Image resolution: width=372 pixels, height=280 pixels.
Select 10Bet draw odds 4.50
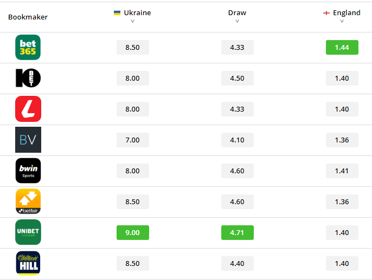click(238, 78)
